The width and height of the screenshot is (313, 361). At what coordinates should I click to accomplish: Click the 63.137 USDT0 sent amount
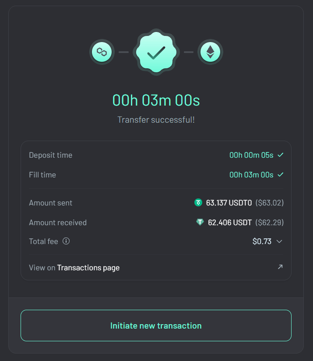pos(229,203)
